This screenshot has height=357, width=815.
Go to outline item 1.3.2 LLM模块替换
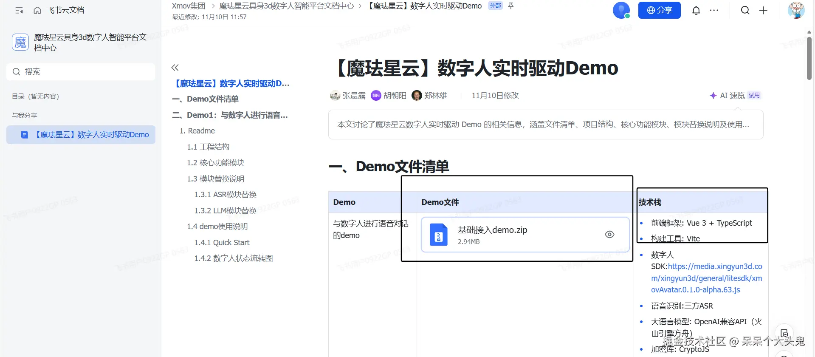coord(226,211)
